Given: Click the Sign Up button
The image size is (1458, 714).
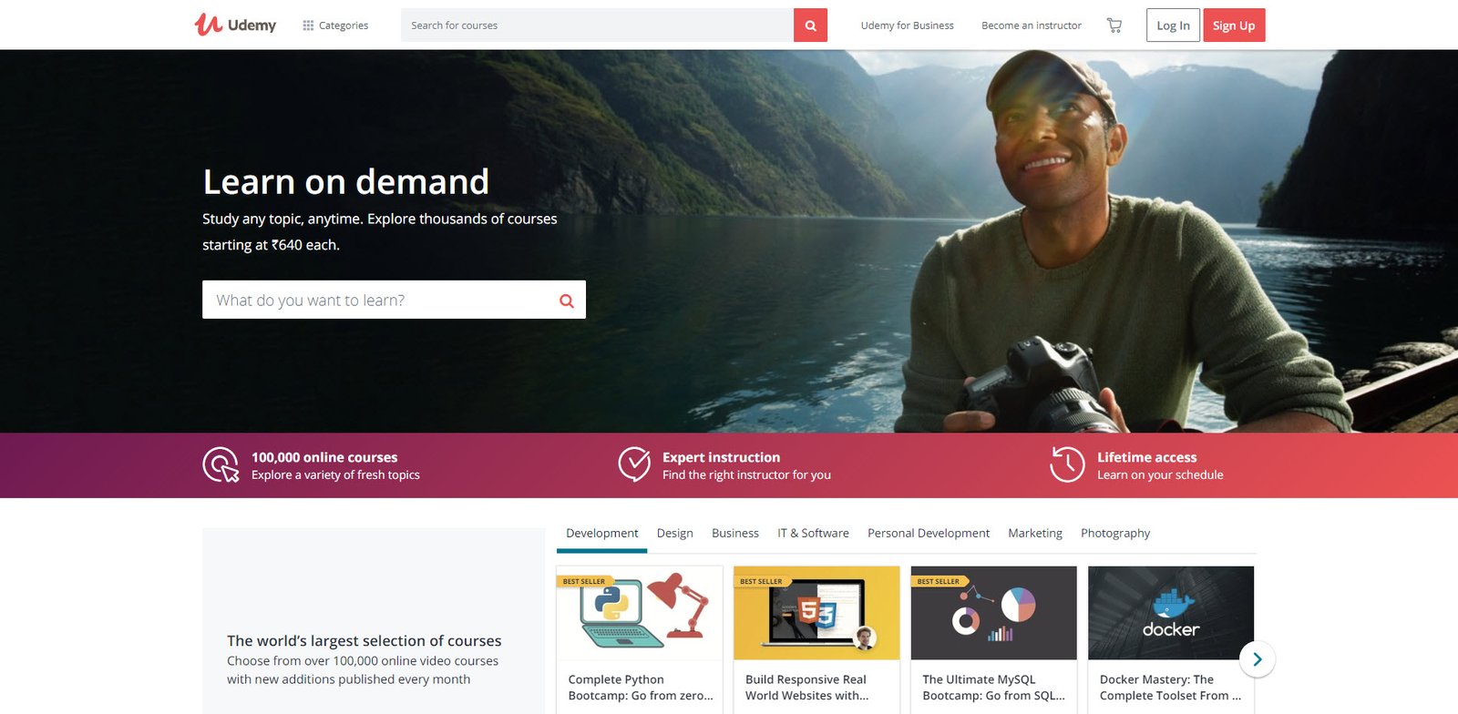Looking at the screenshot, I should [1234, 25].
